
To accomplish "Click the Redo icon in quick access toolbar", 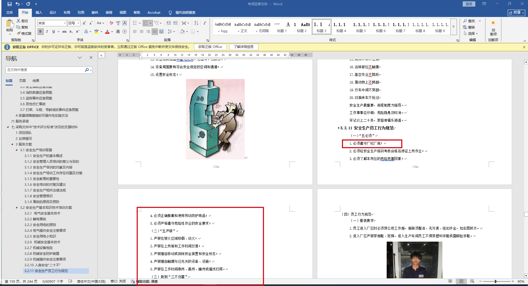I will [x=28, y=4].
